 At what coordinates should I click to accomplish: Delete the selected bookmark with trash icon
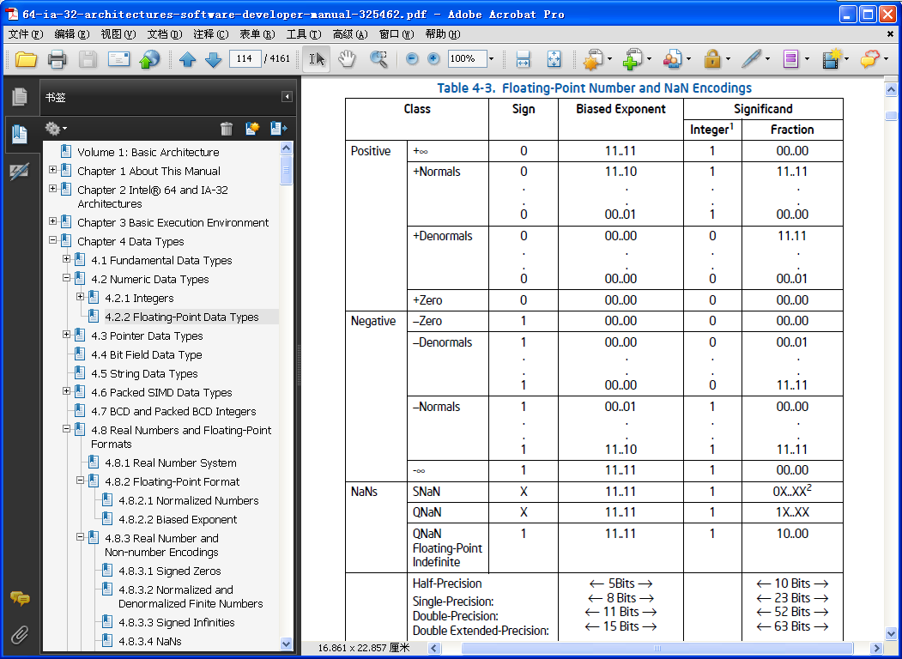point(227,128)
